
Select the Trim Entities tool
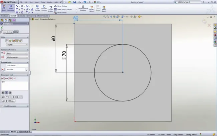coord(37,8)
